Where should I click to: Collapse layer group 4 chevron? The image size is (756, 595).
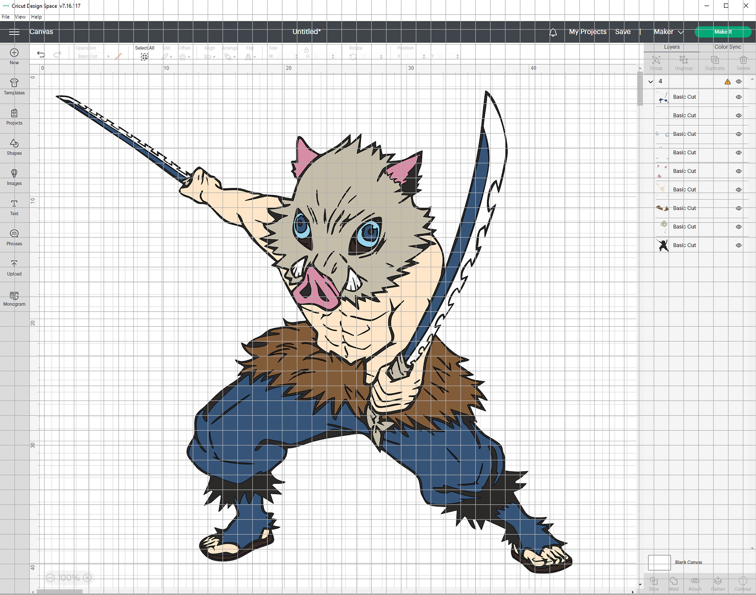[650, 82]
